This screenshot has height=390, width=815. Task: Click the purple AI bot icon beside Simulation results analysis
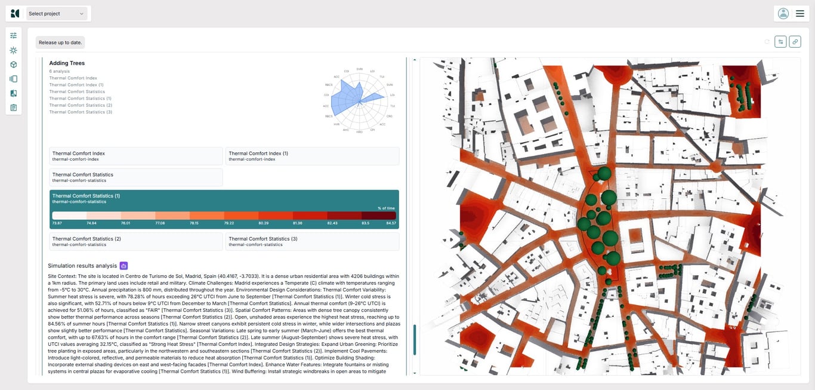pyautogui.click(x=124, y=266)
